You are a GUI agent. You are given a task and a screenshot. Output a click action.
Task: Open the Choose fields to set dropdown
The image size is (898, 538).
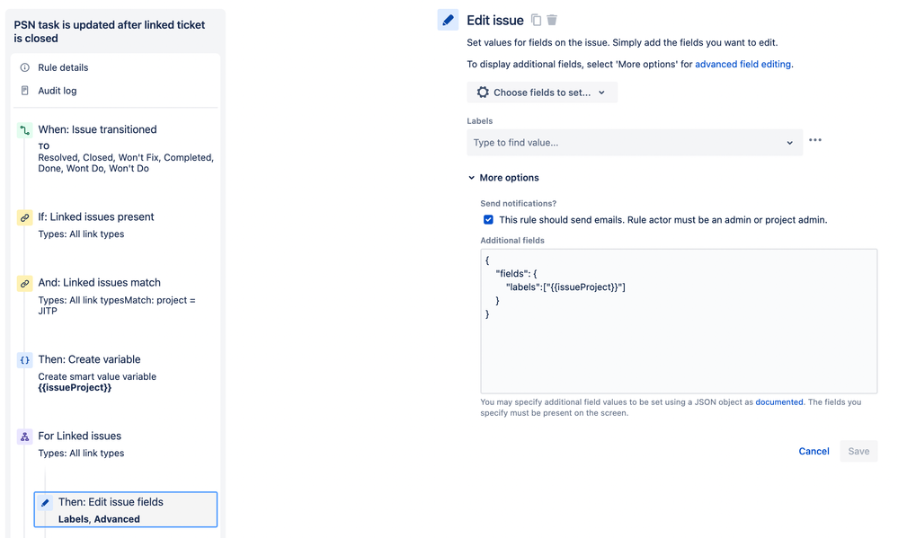pyautogui.click(x=541, y=92)
